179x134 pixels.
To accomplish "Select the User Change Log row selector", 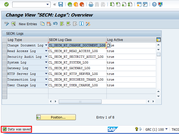I will point(4,85).
